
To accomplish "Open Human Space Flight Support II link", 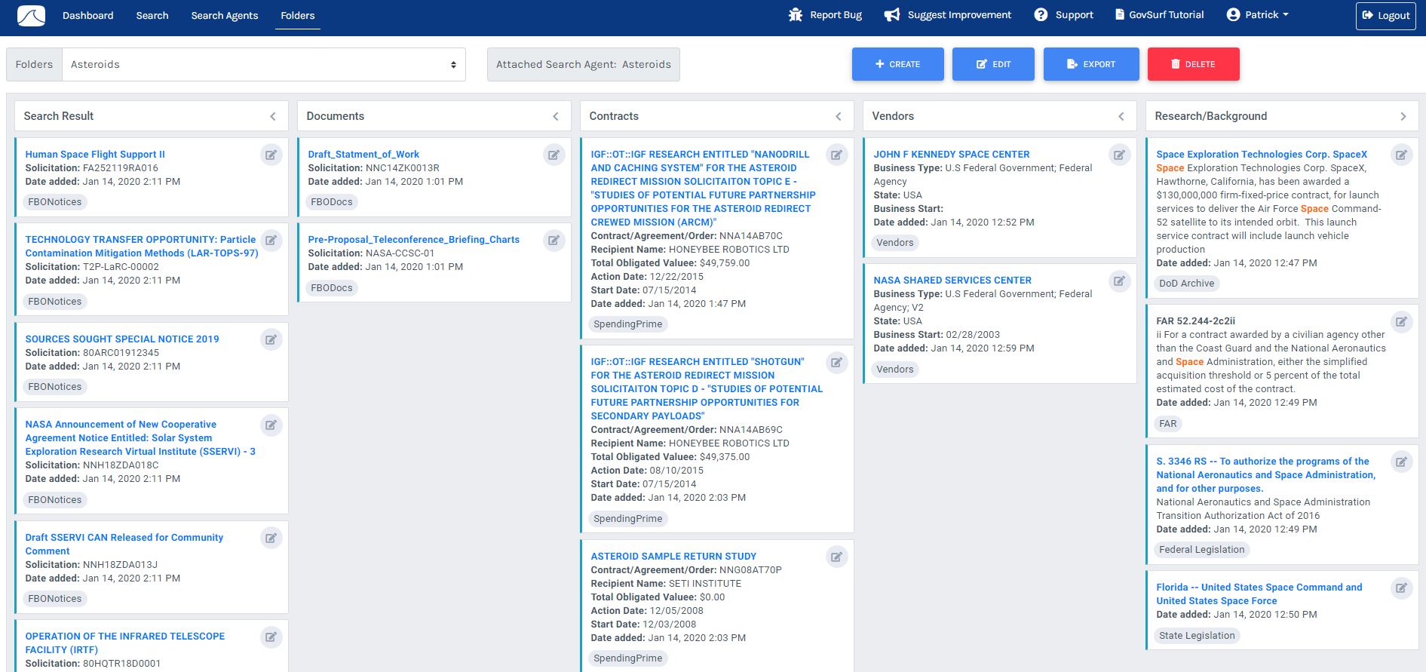I will click(x=95, y=155).
